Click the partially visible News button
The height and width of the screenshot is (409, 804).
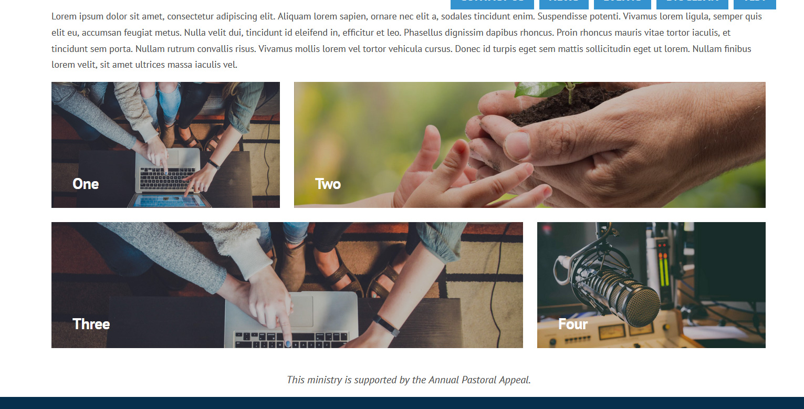click(x=564, y=5)
